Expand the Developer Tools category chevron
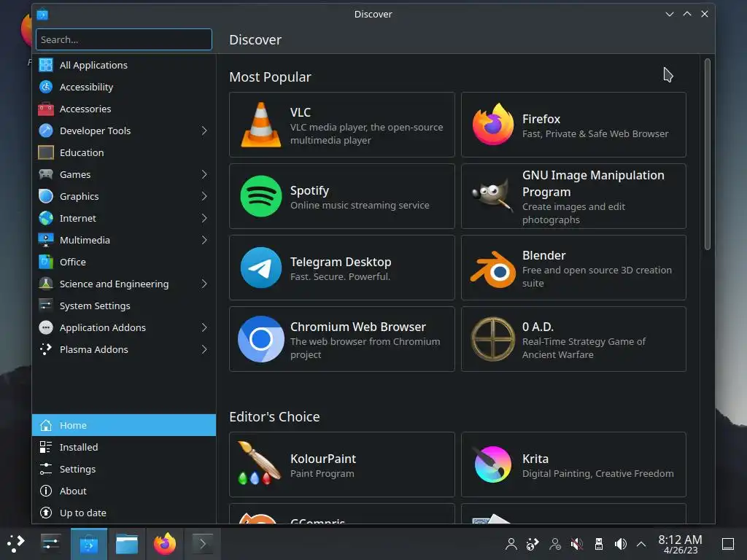The width and height of the screenshot is (747, 560). pyautogui.click(x=204, y=131)
